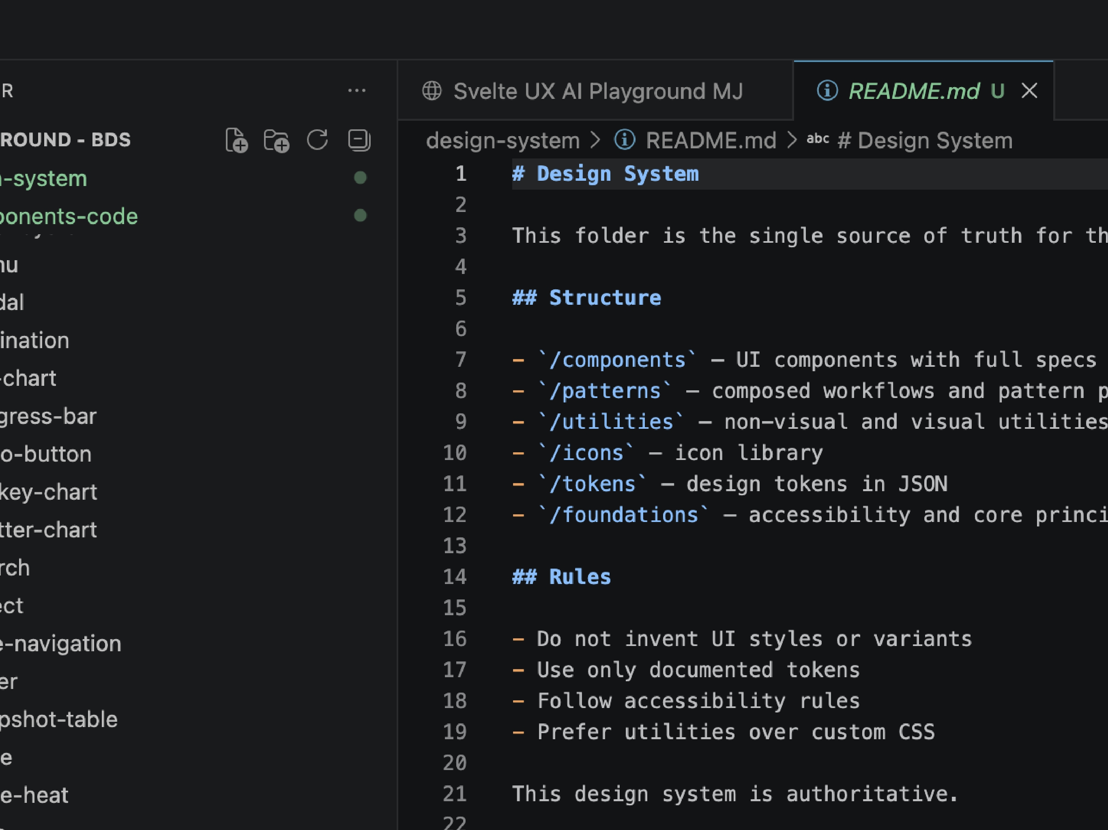The image size is (1108, 830).
Task: Click the globe icon on the Playground tab
Action: [x=432, y=91]
